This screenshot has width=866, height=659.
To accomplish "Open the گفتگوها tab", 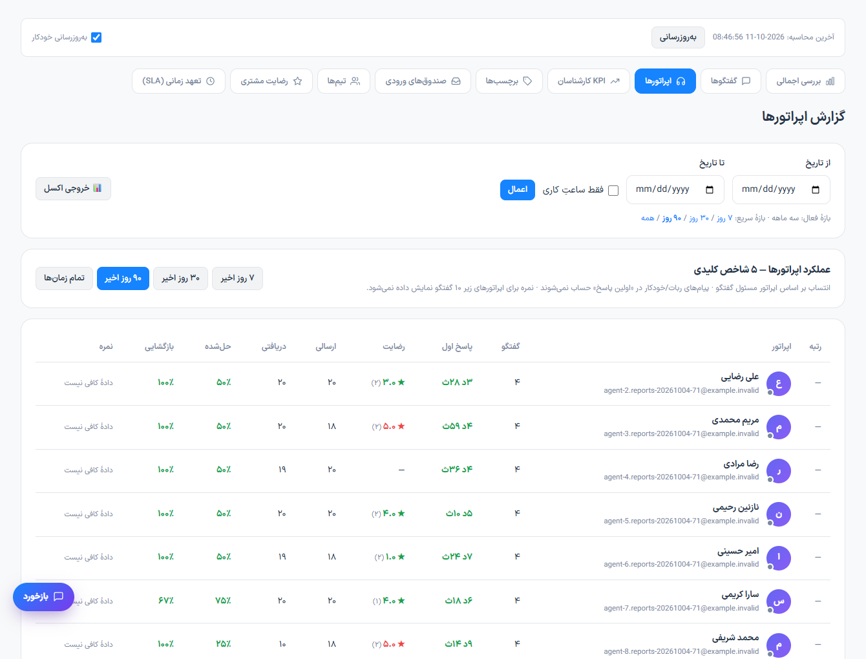I will pyautogui.click(x=730, y=81).
